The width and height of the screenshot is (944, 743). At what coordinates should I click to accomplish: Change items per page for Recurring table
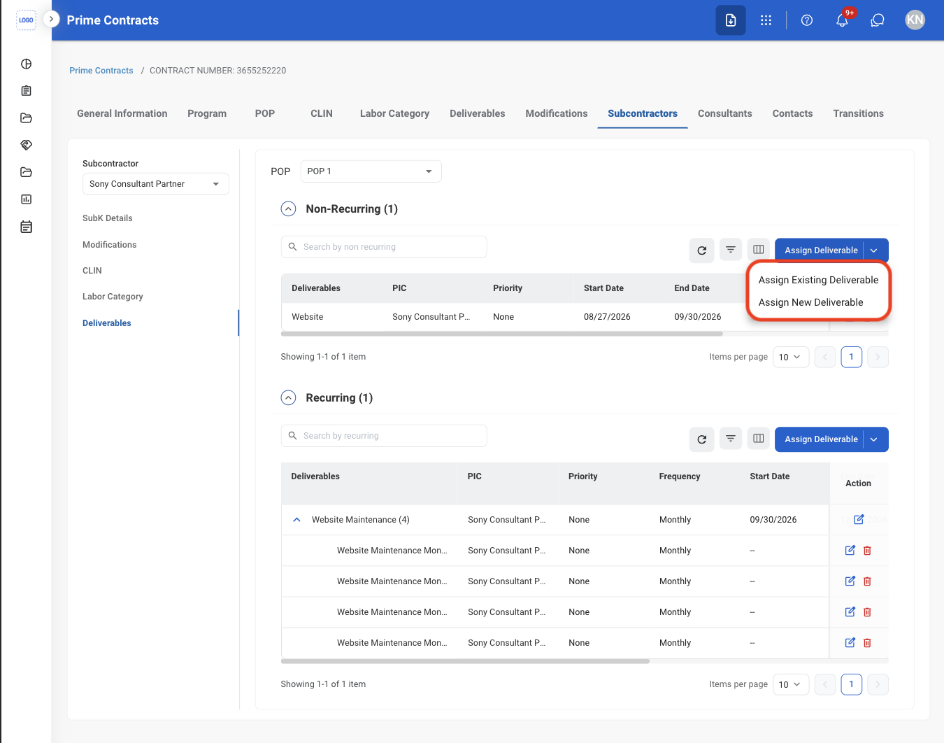(x=791, y=685)
